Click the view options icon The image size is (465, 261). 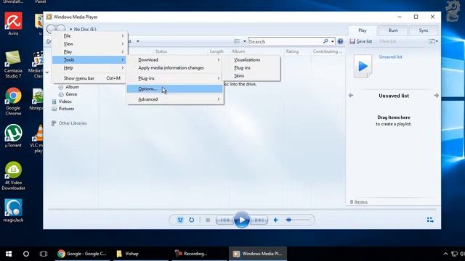pos(237,41)
